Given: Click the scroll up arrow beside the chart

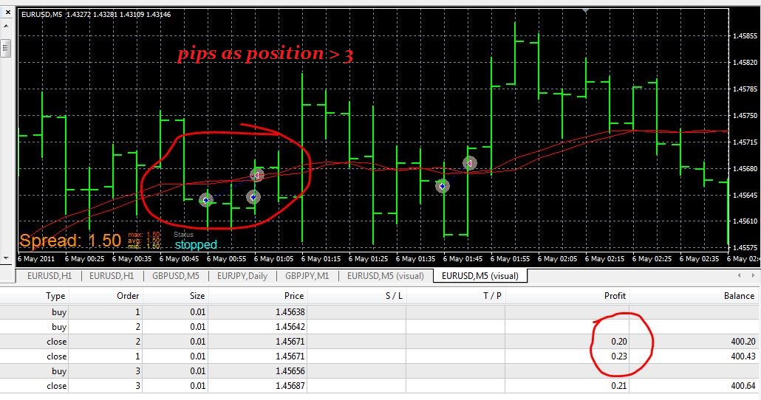Looking at the screenshot, I should pyautogui.click(x=6, y=26).
